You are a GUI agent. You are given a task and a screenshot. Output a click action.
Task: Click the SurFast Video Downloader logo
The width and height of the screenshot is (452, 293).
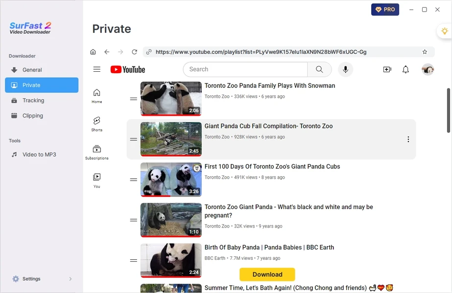point(30,28)
